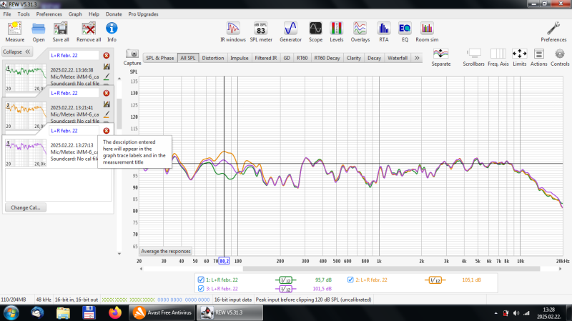Image resolution: width=572 pixels, height=321 pixels.
Task: Click orange 1/12 smoothing indicator
Action: pyautogui.click(x=435, y=280)
